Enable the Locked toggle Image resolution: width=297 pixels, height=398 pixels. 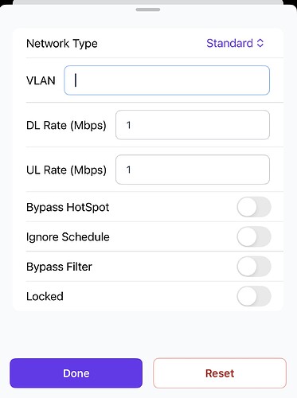point(254,296)
